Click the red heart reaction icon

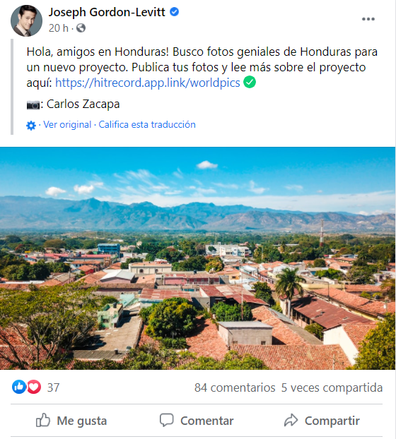[x=34, y=387]
